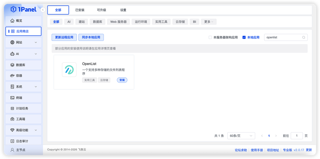Expand the AI menu chevron in the sidebar
Image resolution: width=320 pixels, height=159 pixels.
click(36, 54)
